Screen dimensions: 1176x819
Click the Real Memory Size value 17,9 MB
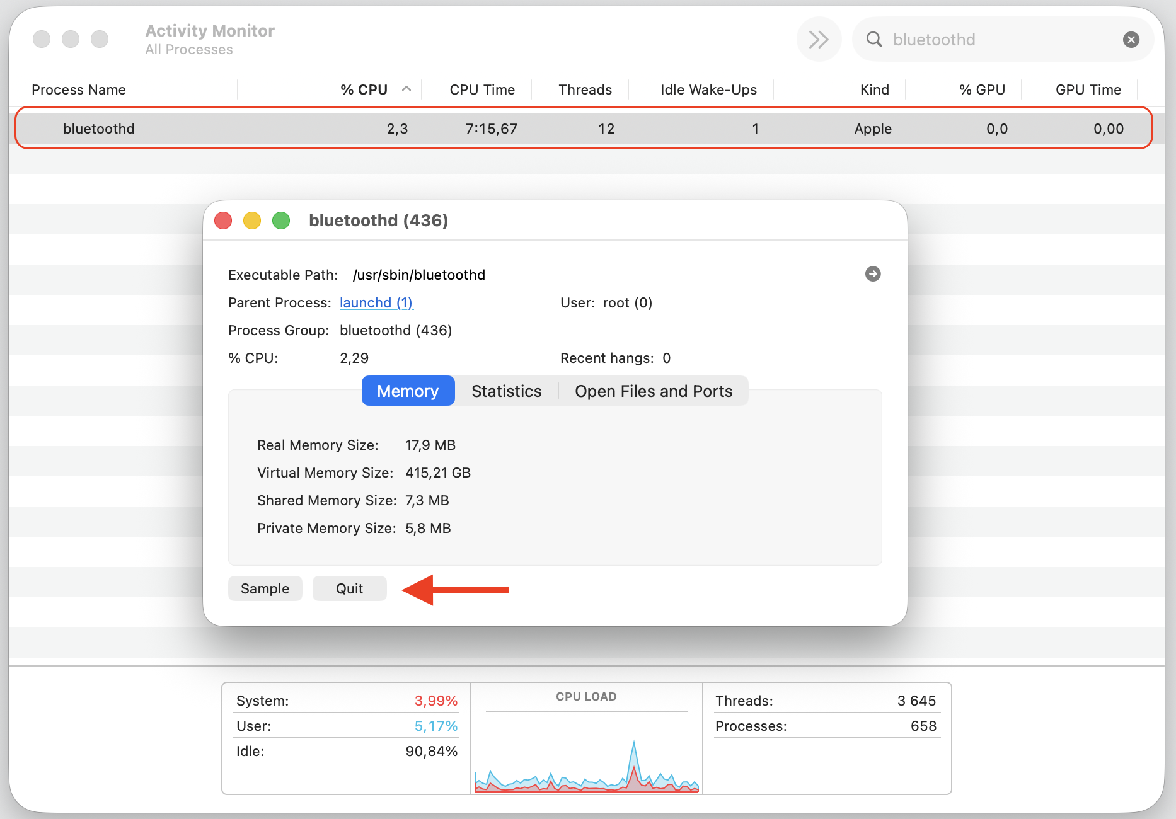pos(430,445)
